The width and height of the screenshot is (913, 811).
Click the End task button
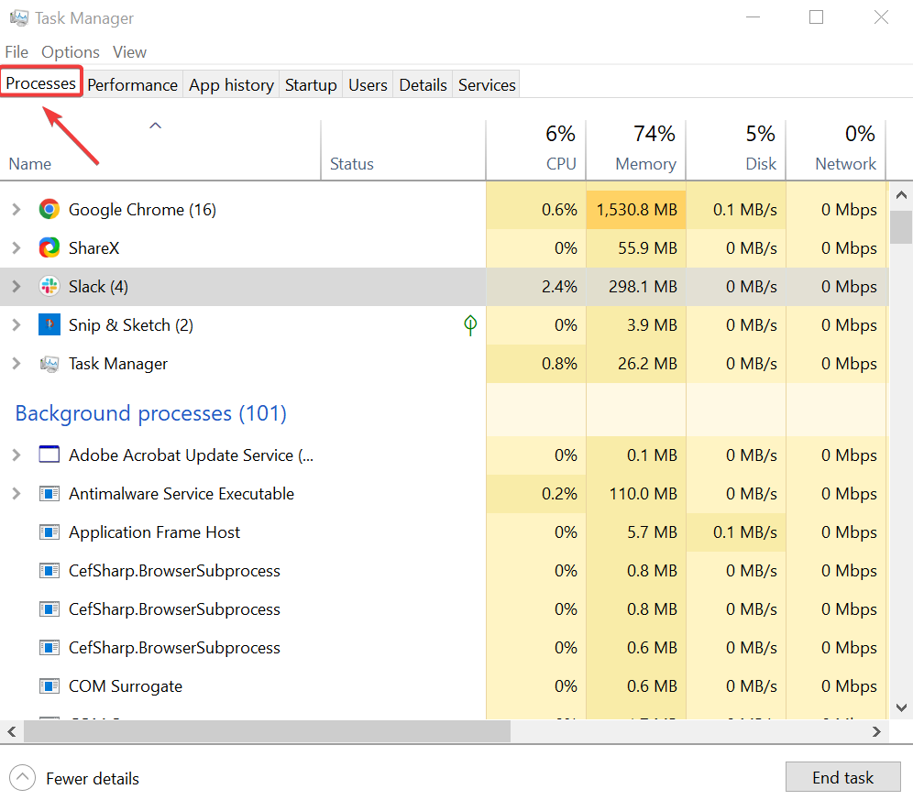tap(842, 778)
